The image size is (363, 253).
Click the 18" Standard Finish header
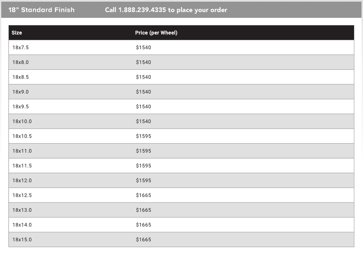pos(41,10)
